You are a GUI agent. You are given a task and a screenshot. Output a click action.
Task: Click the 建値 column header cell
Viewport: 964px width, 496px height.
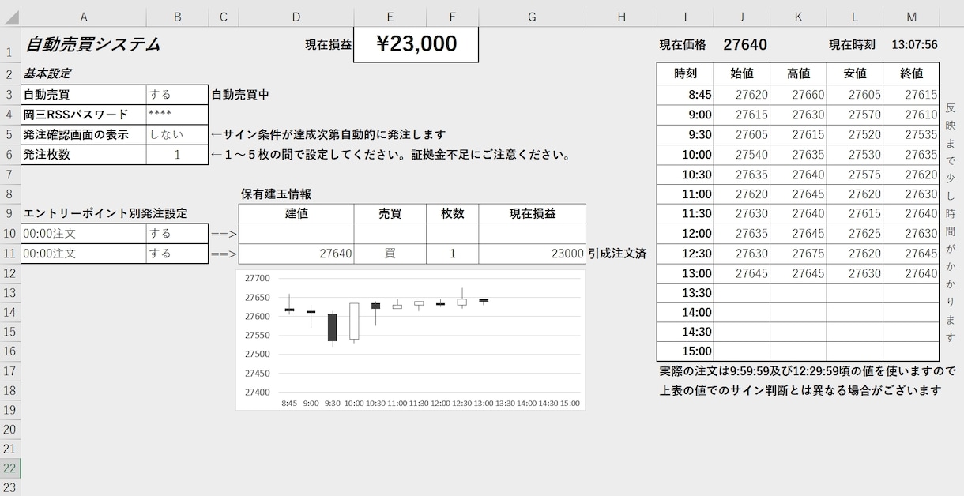click(x=296, y=213)
